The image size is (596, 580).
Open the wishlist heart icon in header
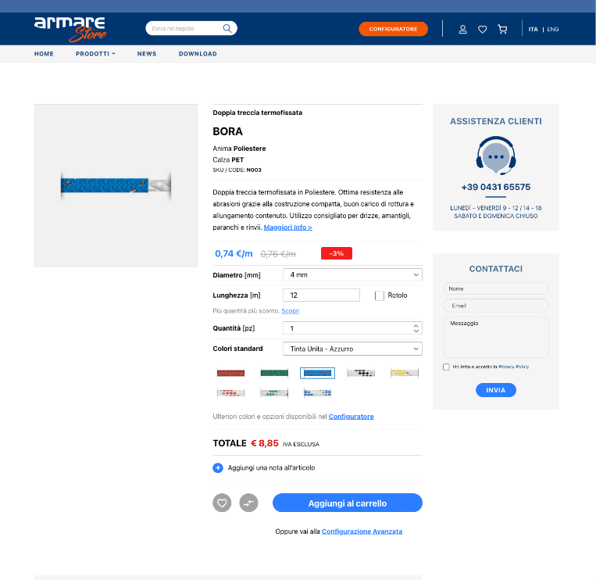point(483,29)
